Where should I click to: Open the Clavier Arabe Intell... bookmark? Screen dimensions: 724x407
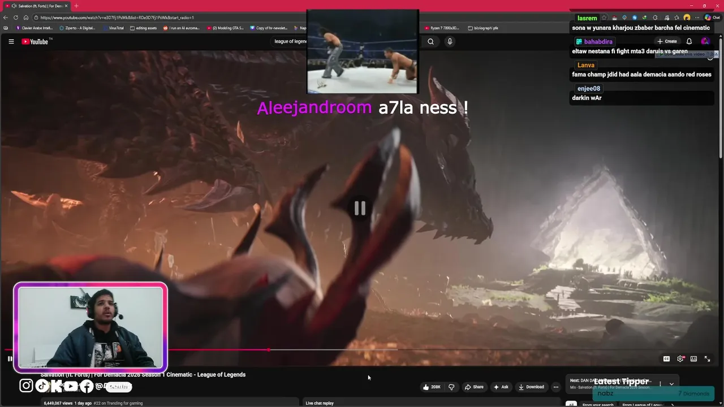coord(34,28)
